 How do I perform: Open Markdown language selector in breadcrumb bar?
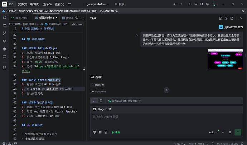tap(77, 24)
